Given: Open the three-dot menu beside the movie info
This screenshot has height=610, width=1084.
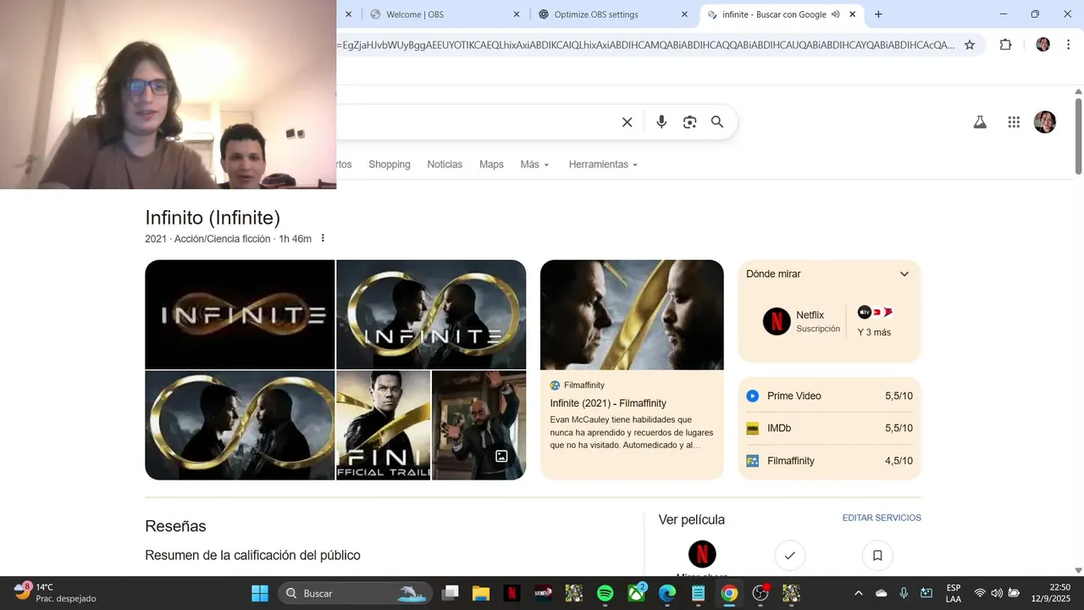Looking at the screenshot, I should 323,238.
